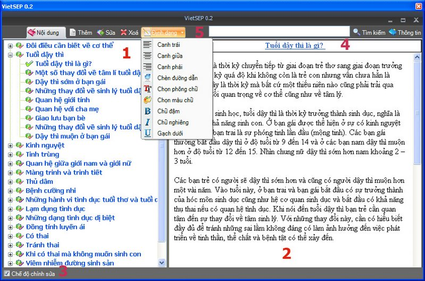Switch to the Nội dung tab
The image size is (425, 281).
click(46, 32)
